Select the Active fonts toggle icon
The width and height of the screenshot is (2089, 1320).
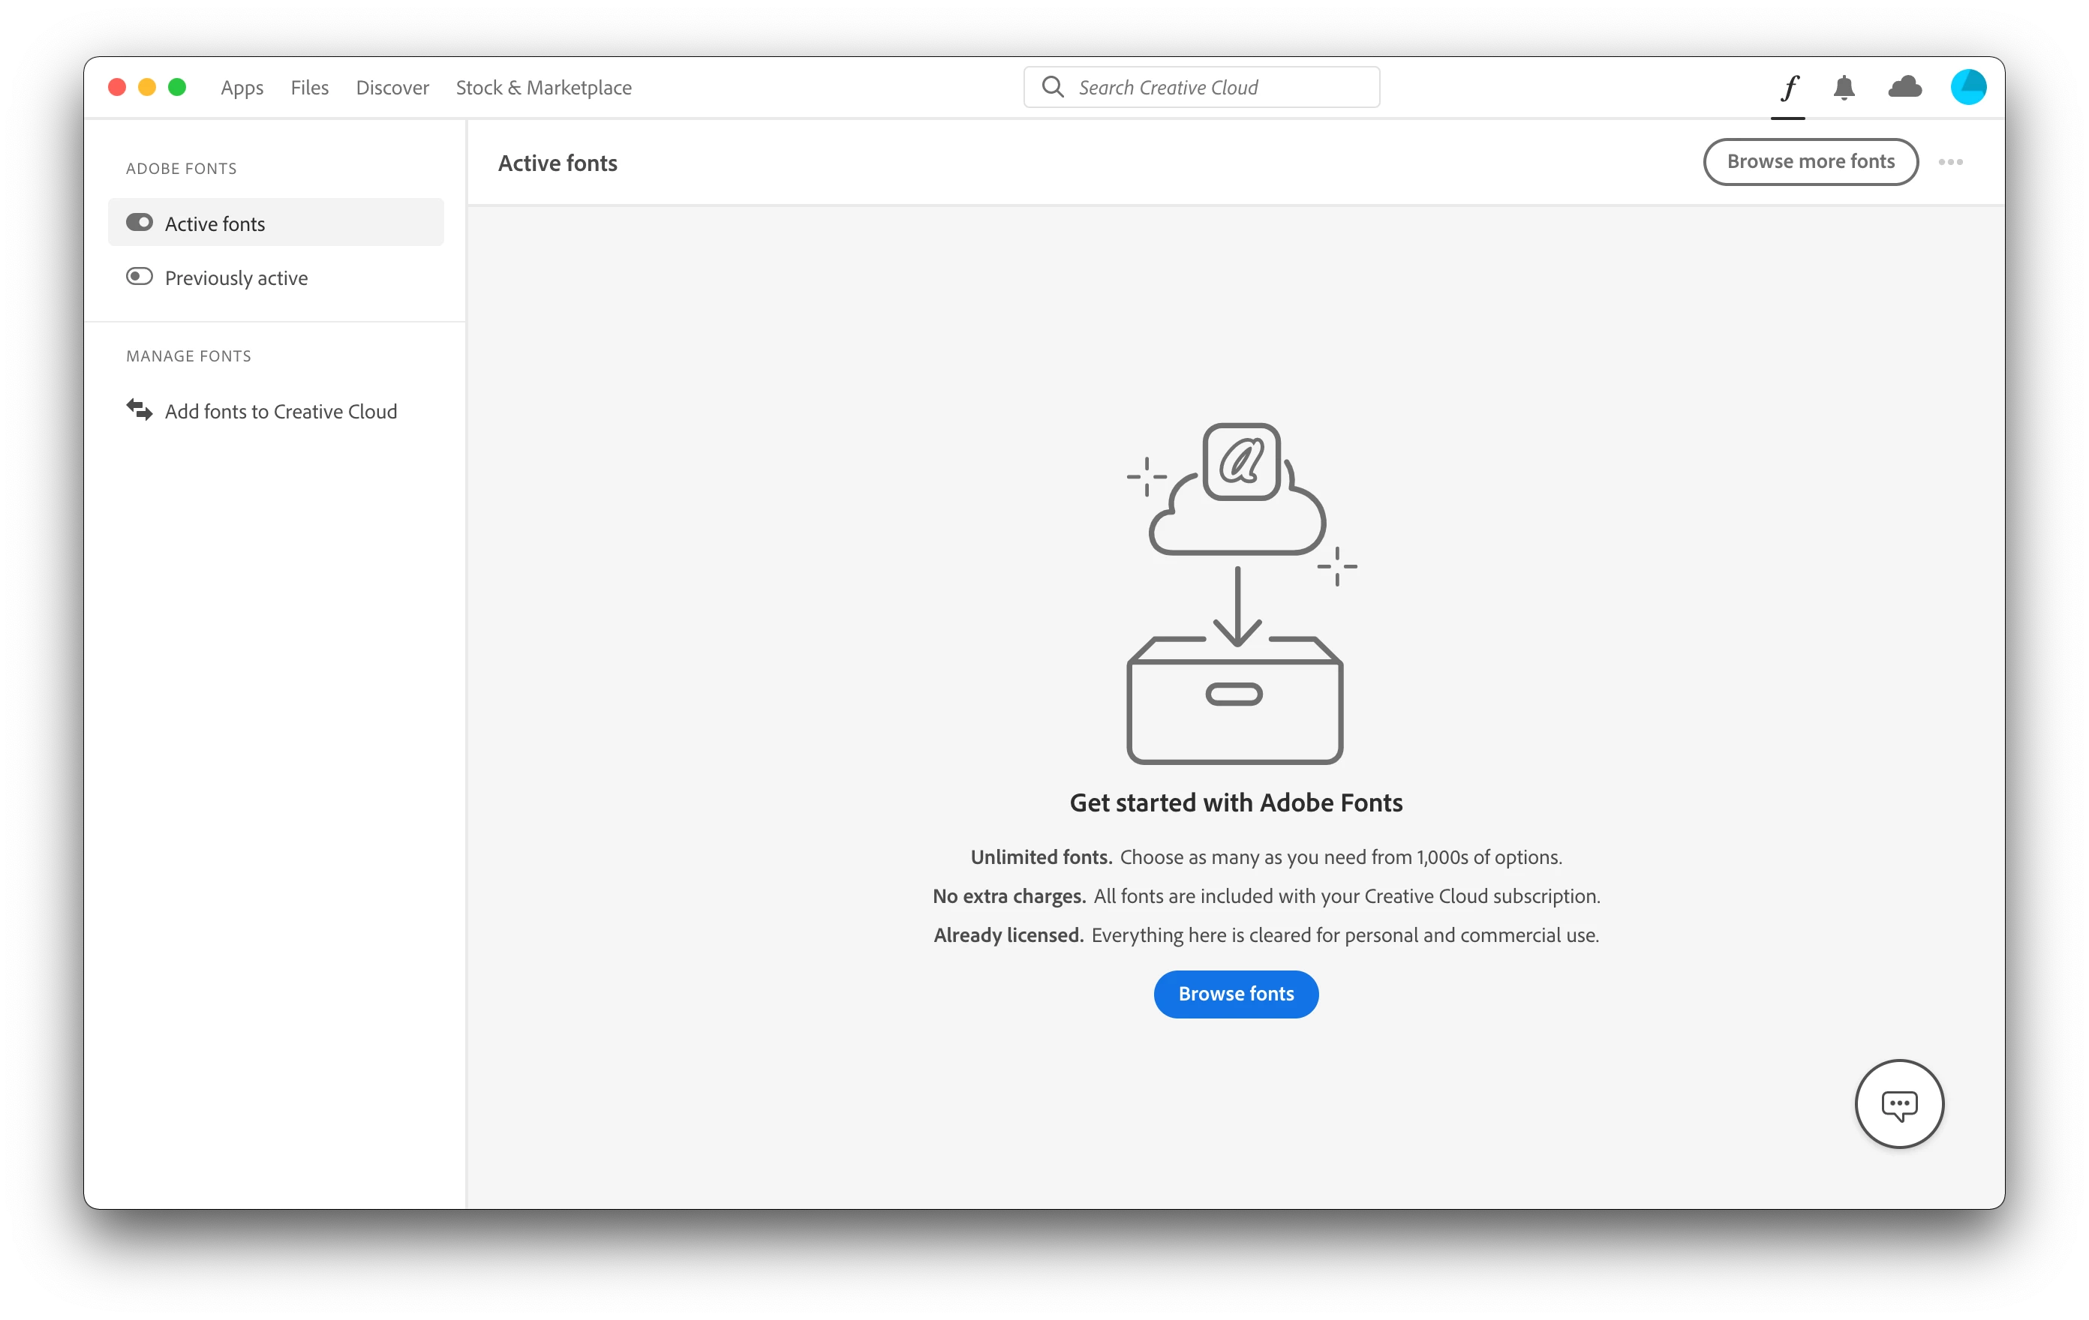click(x=139, y=223)
